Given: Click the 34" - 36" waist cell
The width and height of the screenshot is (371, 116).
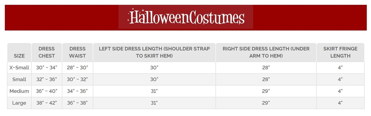Looking at the screenshot, I should tap(77, 91).
